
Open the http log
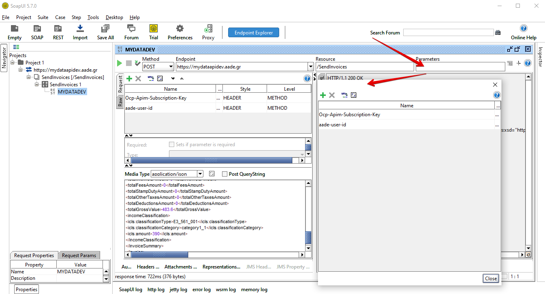(x=156, y=290)
